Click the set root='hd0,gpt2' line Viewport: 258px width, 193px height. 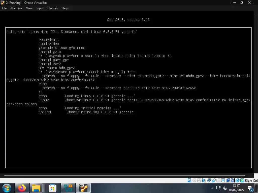tap(58, 68)
